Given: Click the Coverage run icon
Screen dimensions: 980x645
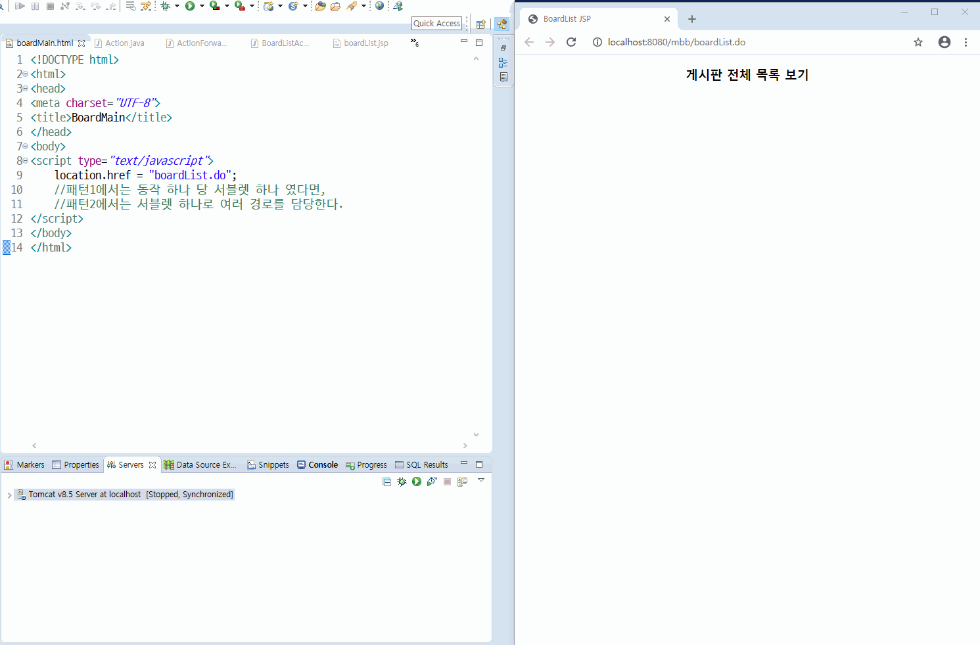Looking at the screenshot, I should point(214,6).
